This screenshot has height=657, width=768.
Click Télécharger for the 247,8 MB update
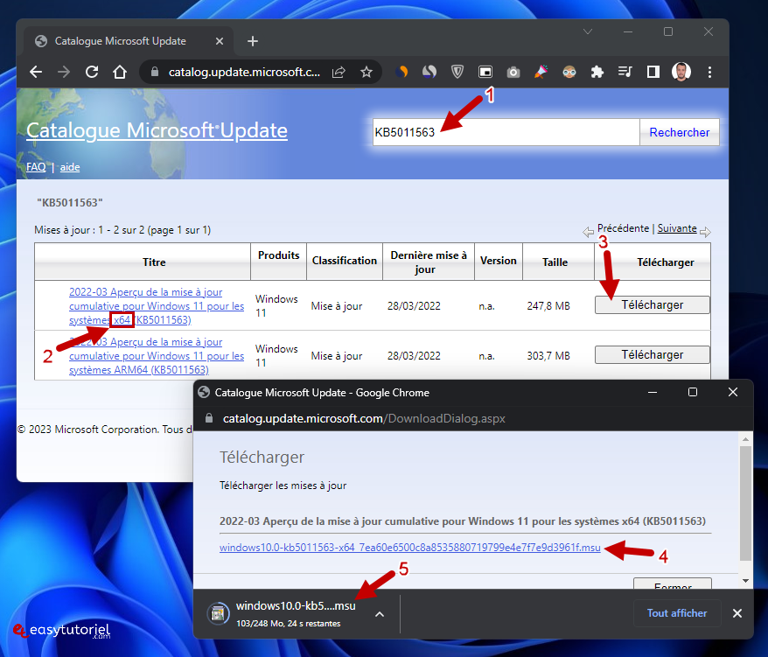point(652,304)
